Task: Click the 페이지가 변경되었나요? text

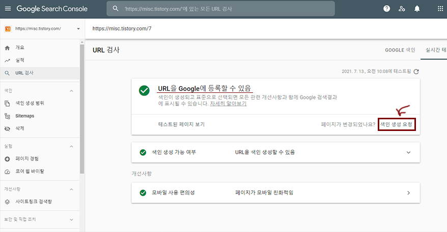Action: 348,124
